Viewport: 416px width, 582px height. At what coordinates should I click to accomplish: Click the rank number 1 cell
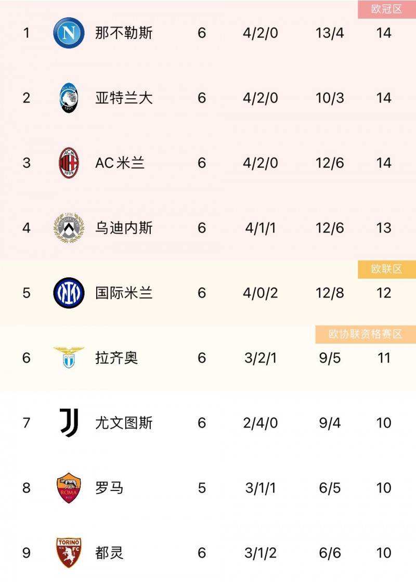tap(27, 32)
